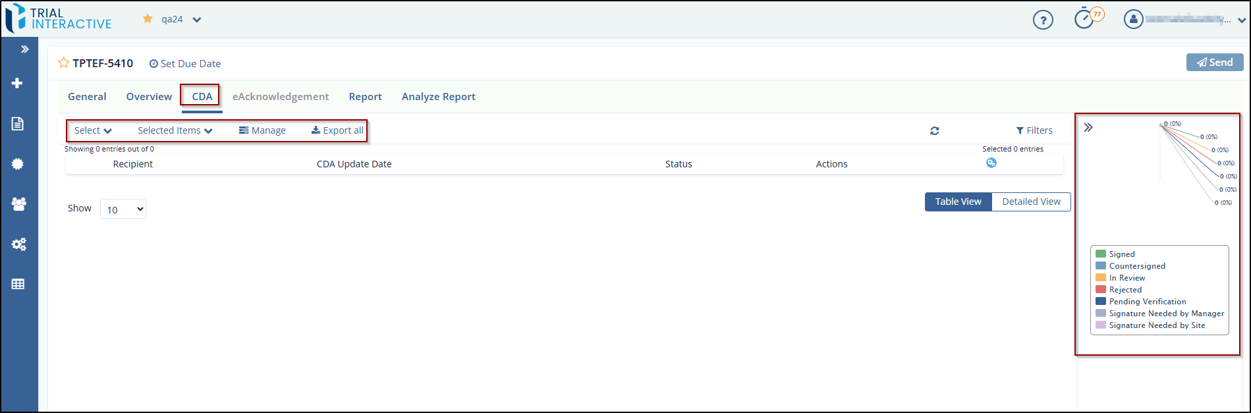The height and width of the screenshot is (413, 1251).
Task: Click the table grid sidebar icon
Action: pyautogui.click(x=18, y=285)
